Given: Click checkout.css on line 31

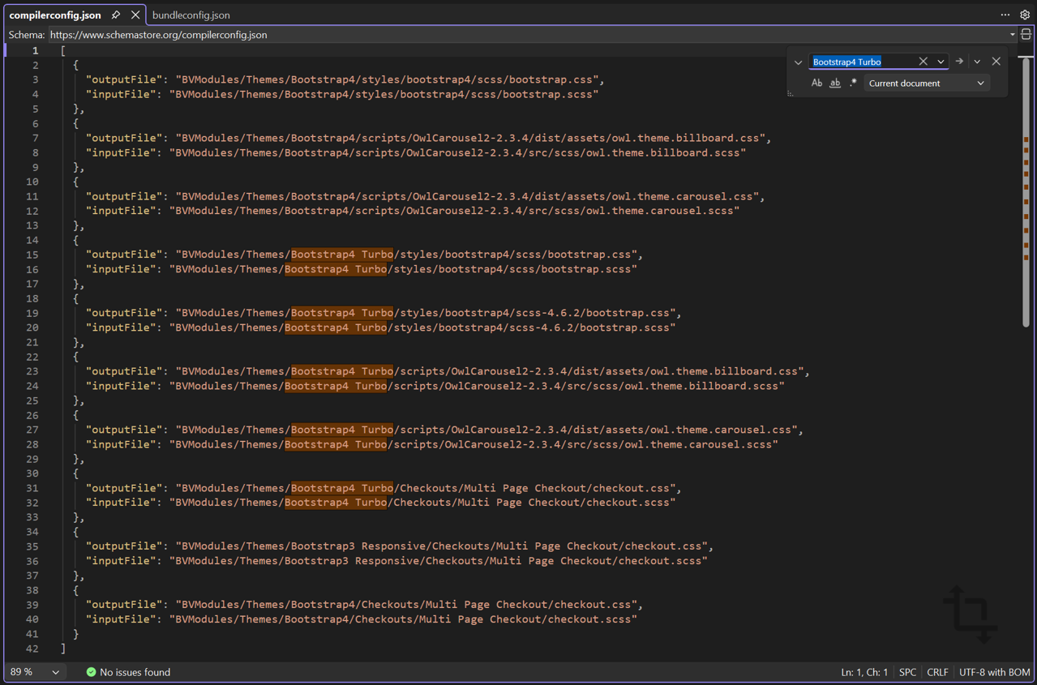Looking at the screenshot, I should pos(633,488).
